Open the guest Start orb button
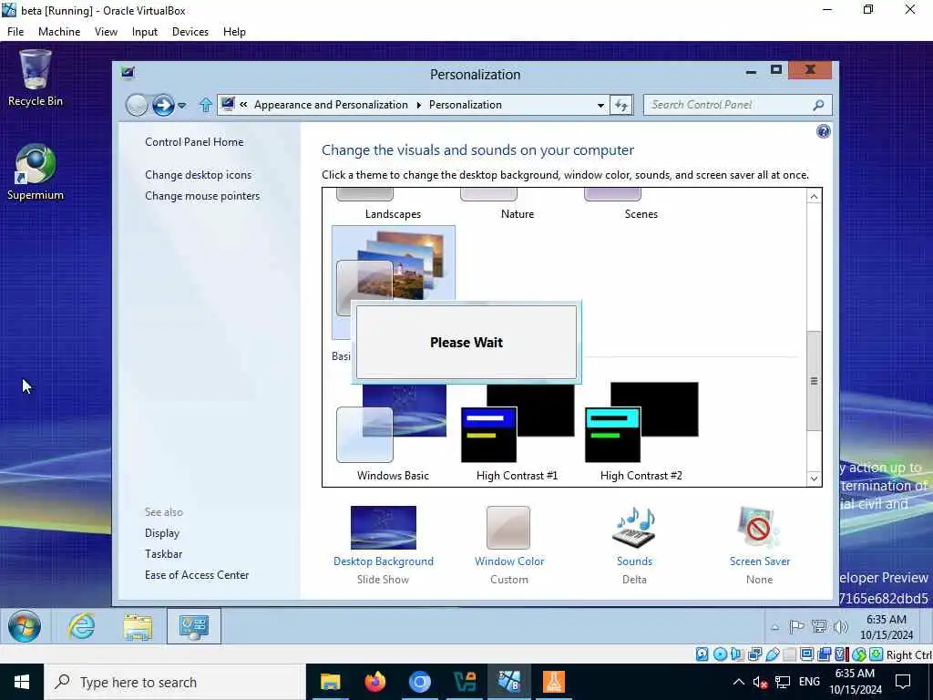 click(x=25, y=626)
